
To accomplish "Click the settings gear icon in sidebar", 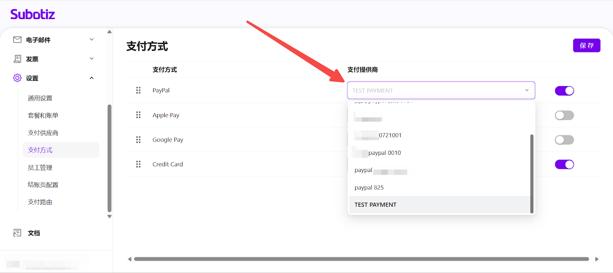I will click(17, 78).
